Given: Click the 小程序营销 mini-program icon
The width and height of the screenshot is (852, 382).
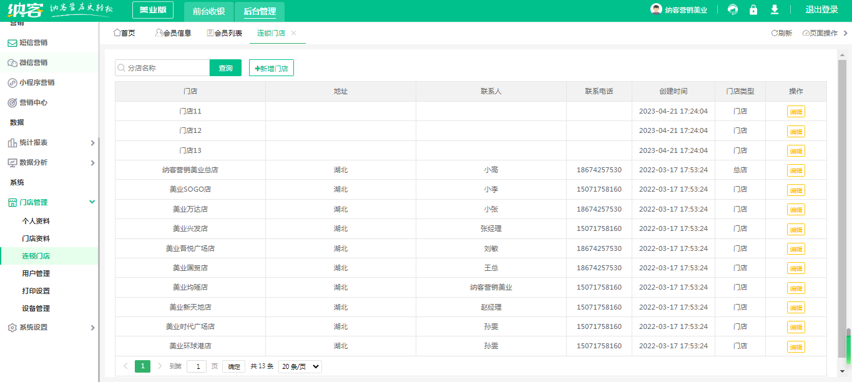Looking at the screenshot, I should [x=12, y=83].
